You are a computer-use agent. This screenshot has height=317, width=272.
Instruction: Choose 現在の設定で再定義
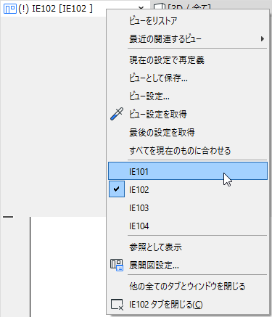188,60
